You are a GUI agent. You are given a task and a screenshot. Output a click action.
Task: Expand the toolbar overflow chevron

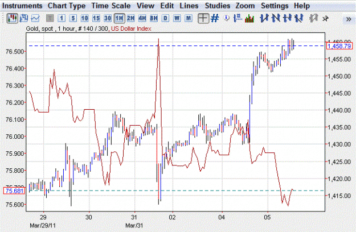coord(349,19)
